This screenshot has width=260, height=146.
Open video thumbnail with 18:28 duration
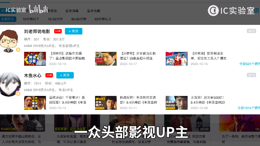click(22, 123)
